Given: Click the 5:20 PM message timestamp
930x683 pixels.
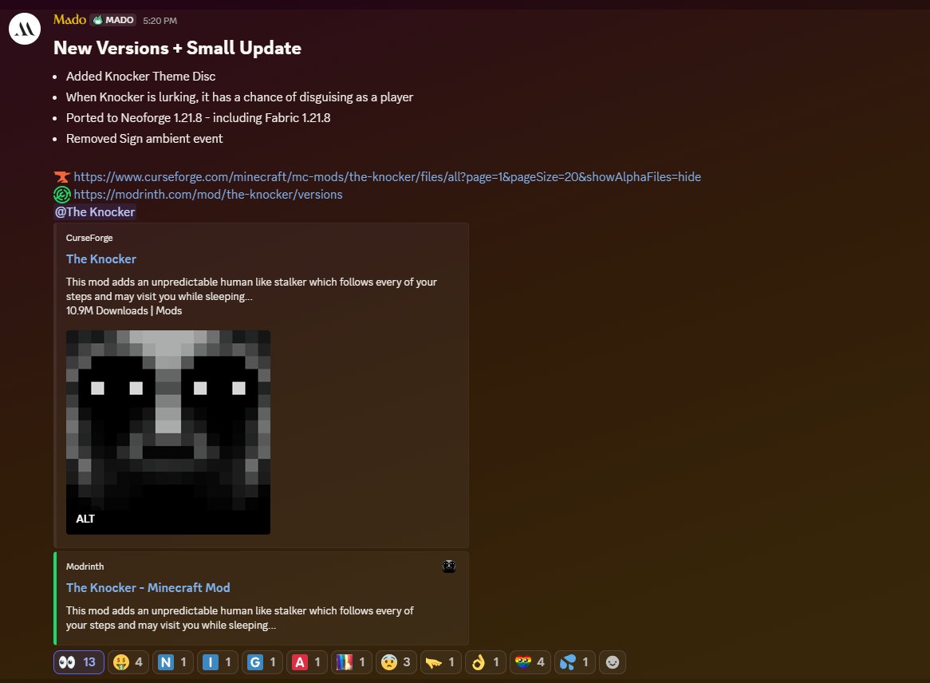Looking at the screenshot, I should [160, 21].
